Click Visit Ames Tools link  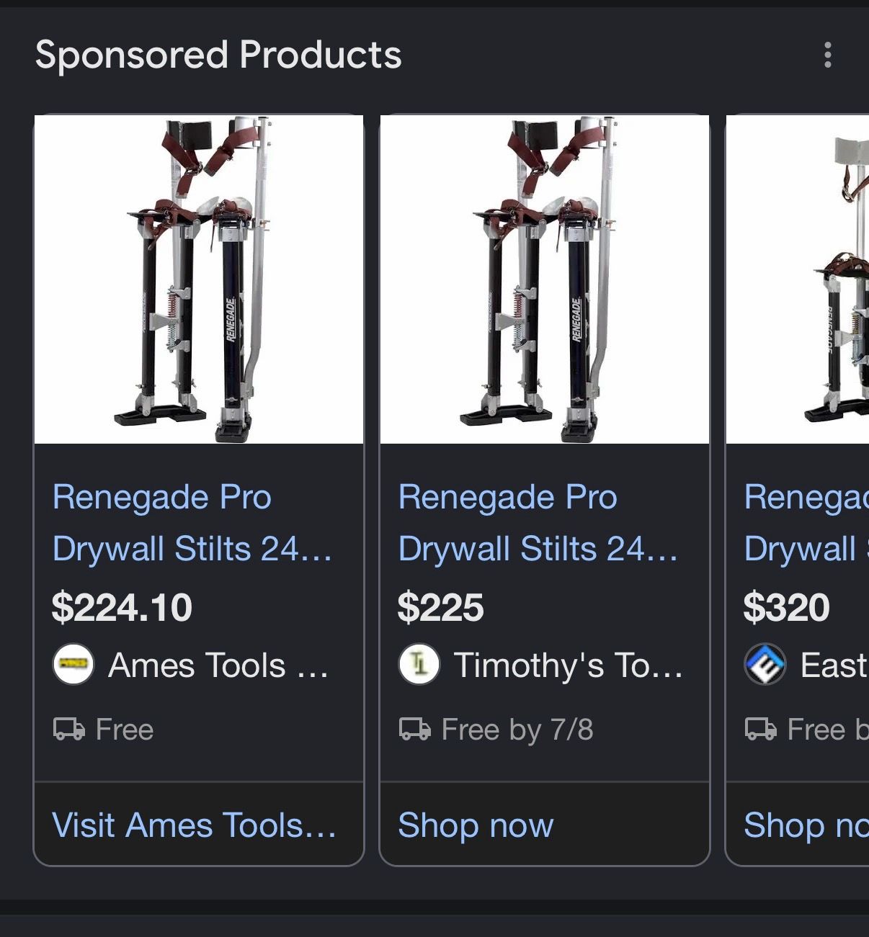(x=195, y=825)
